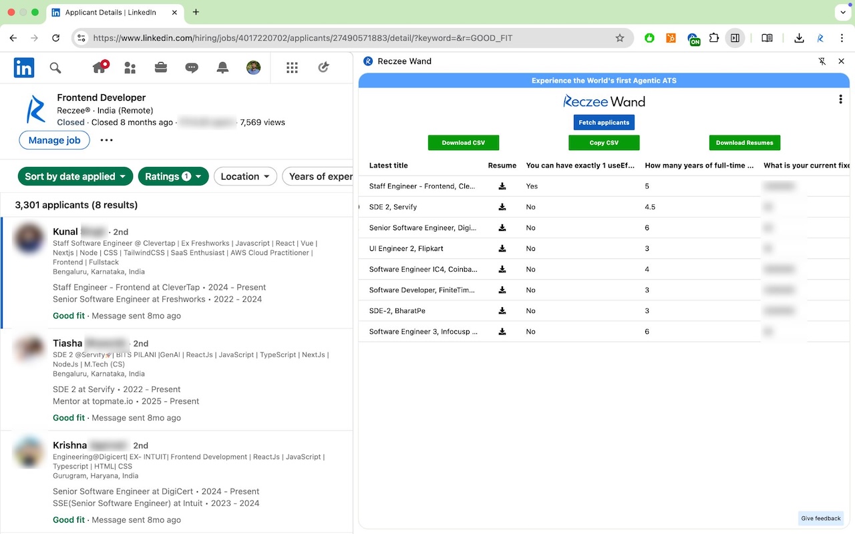Click the 'Yes' cell in Staff Engineer row

tap(532, 186)
